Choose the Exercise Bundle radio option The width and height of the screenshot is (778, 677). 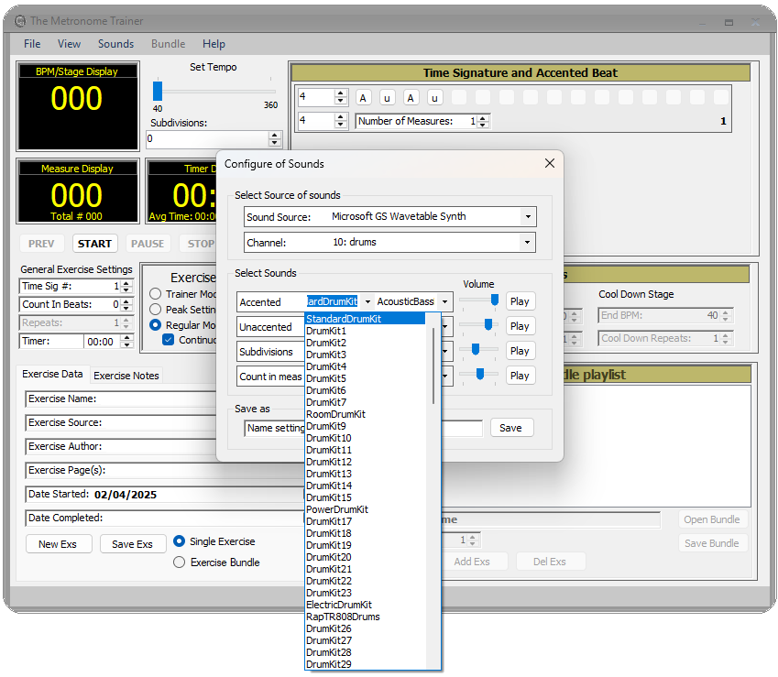point(179,562)
